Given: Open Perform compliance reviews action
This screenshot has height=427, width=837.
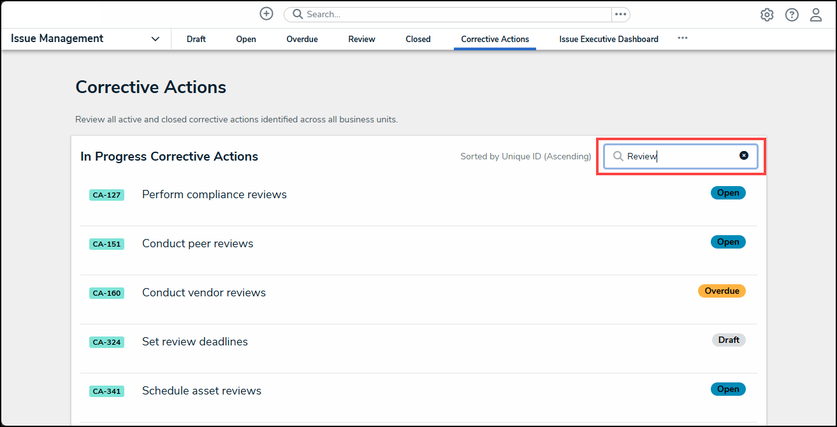Looking at the screenshot, I should pos(214,194).
